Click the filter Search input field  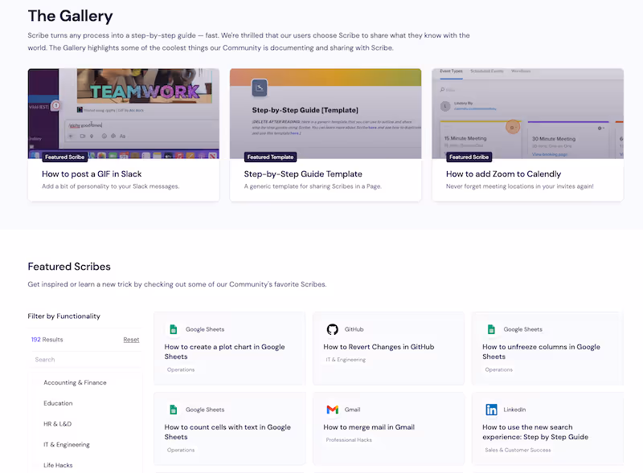click(x=85, y=360)
